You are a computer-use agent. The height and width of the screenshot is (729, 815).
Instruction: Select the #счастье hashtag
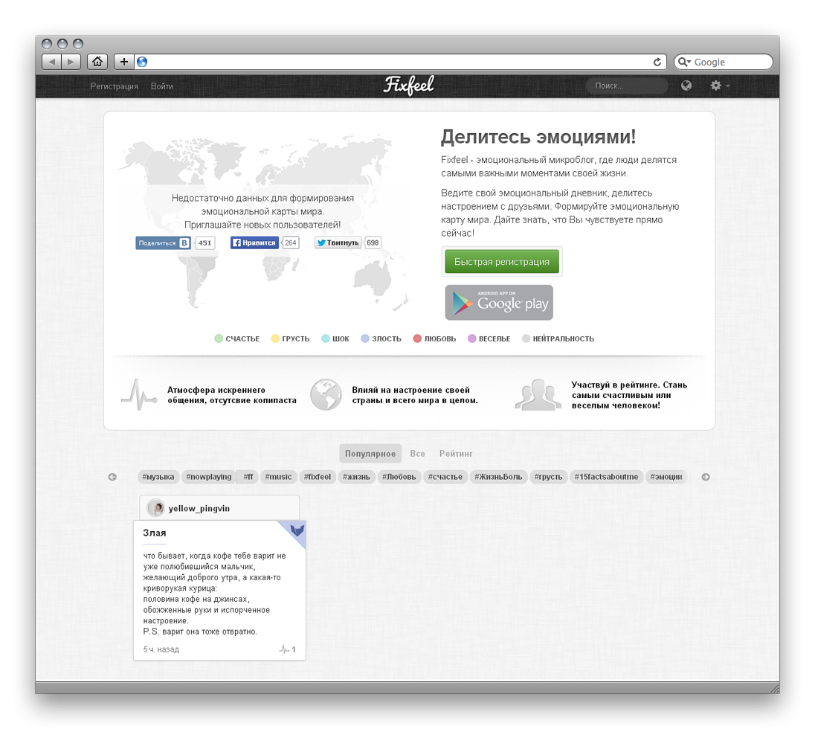pyautogui.click(x=445, y=477)
